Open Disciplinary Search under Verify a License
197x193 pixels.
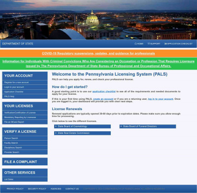25,148
